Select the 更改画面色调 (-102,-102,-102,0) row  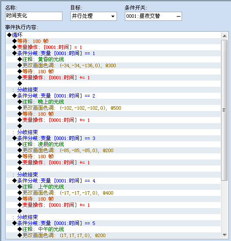[x=113, y=108]
